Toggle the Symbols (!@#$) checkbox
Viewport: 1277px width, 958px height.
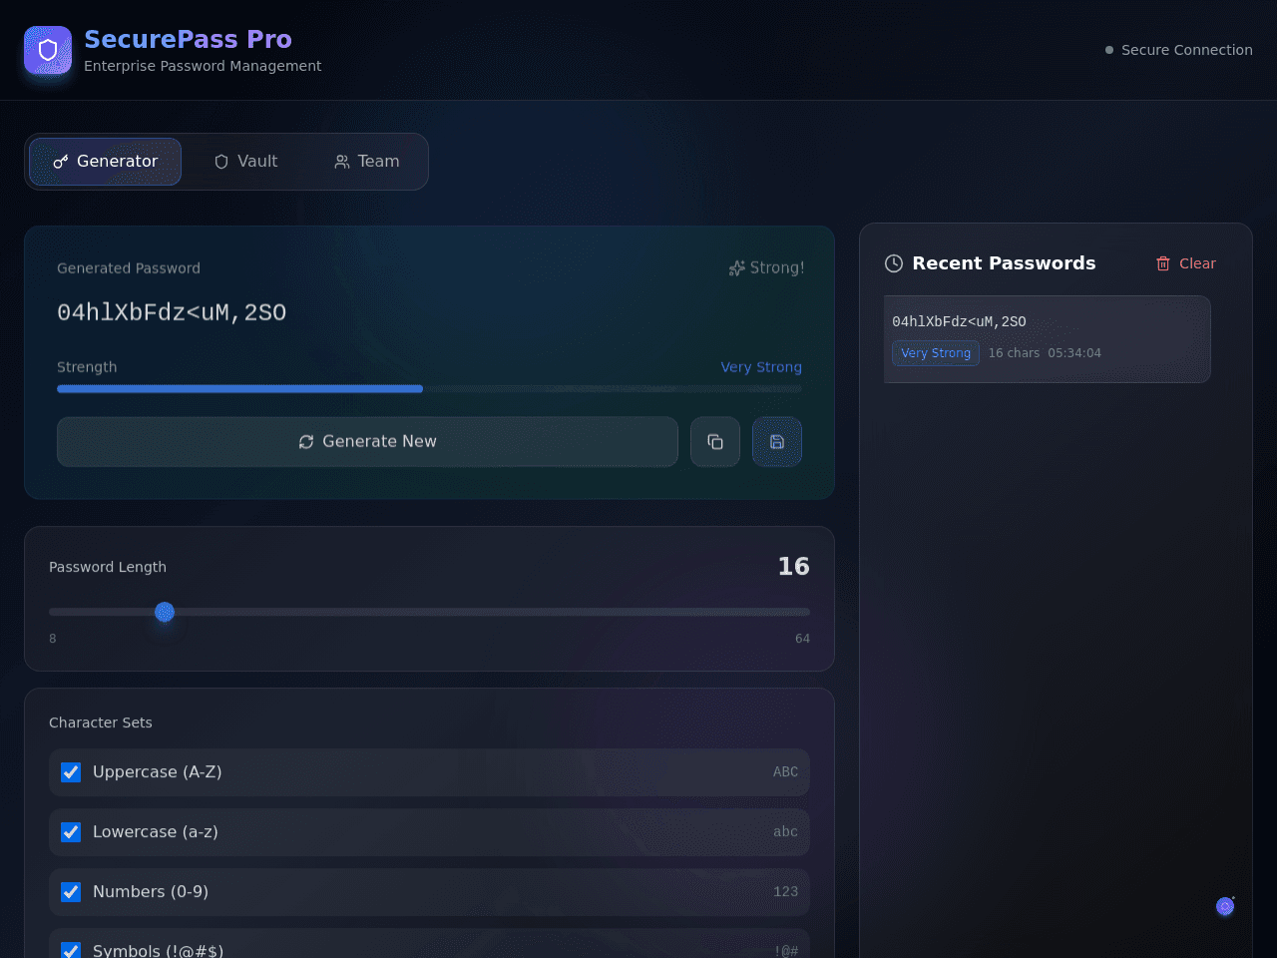click(x=71, y=951)
